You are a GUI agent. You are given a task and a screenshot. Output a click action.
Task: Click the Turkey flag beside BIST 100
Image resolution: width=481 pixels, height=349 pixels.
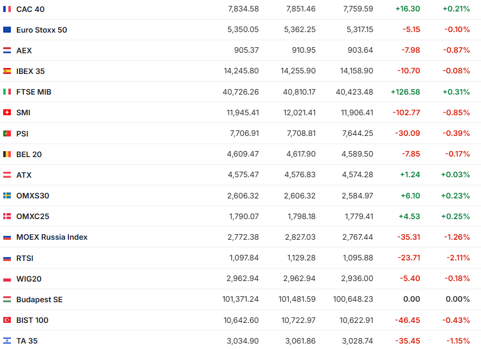click(x=7, y=320)
